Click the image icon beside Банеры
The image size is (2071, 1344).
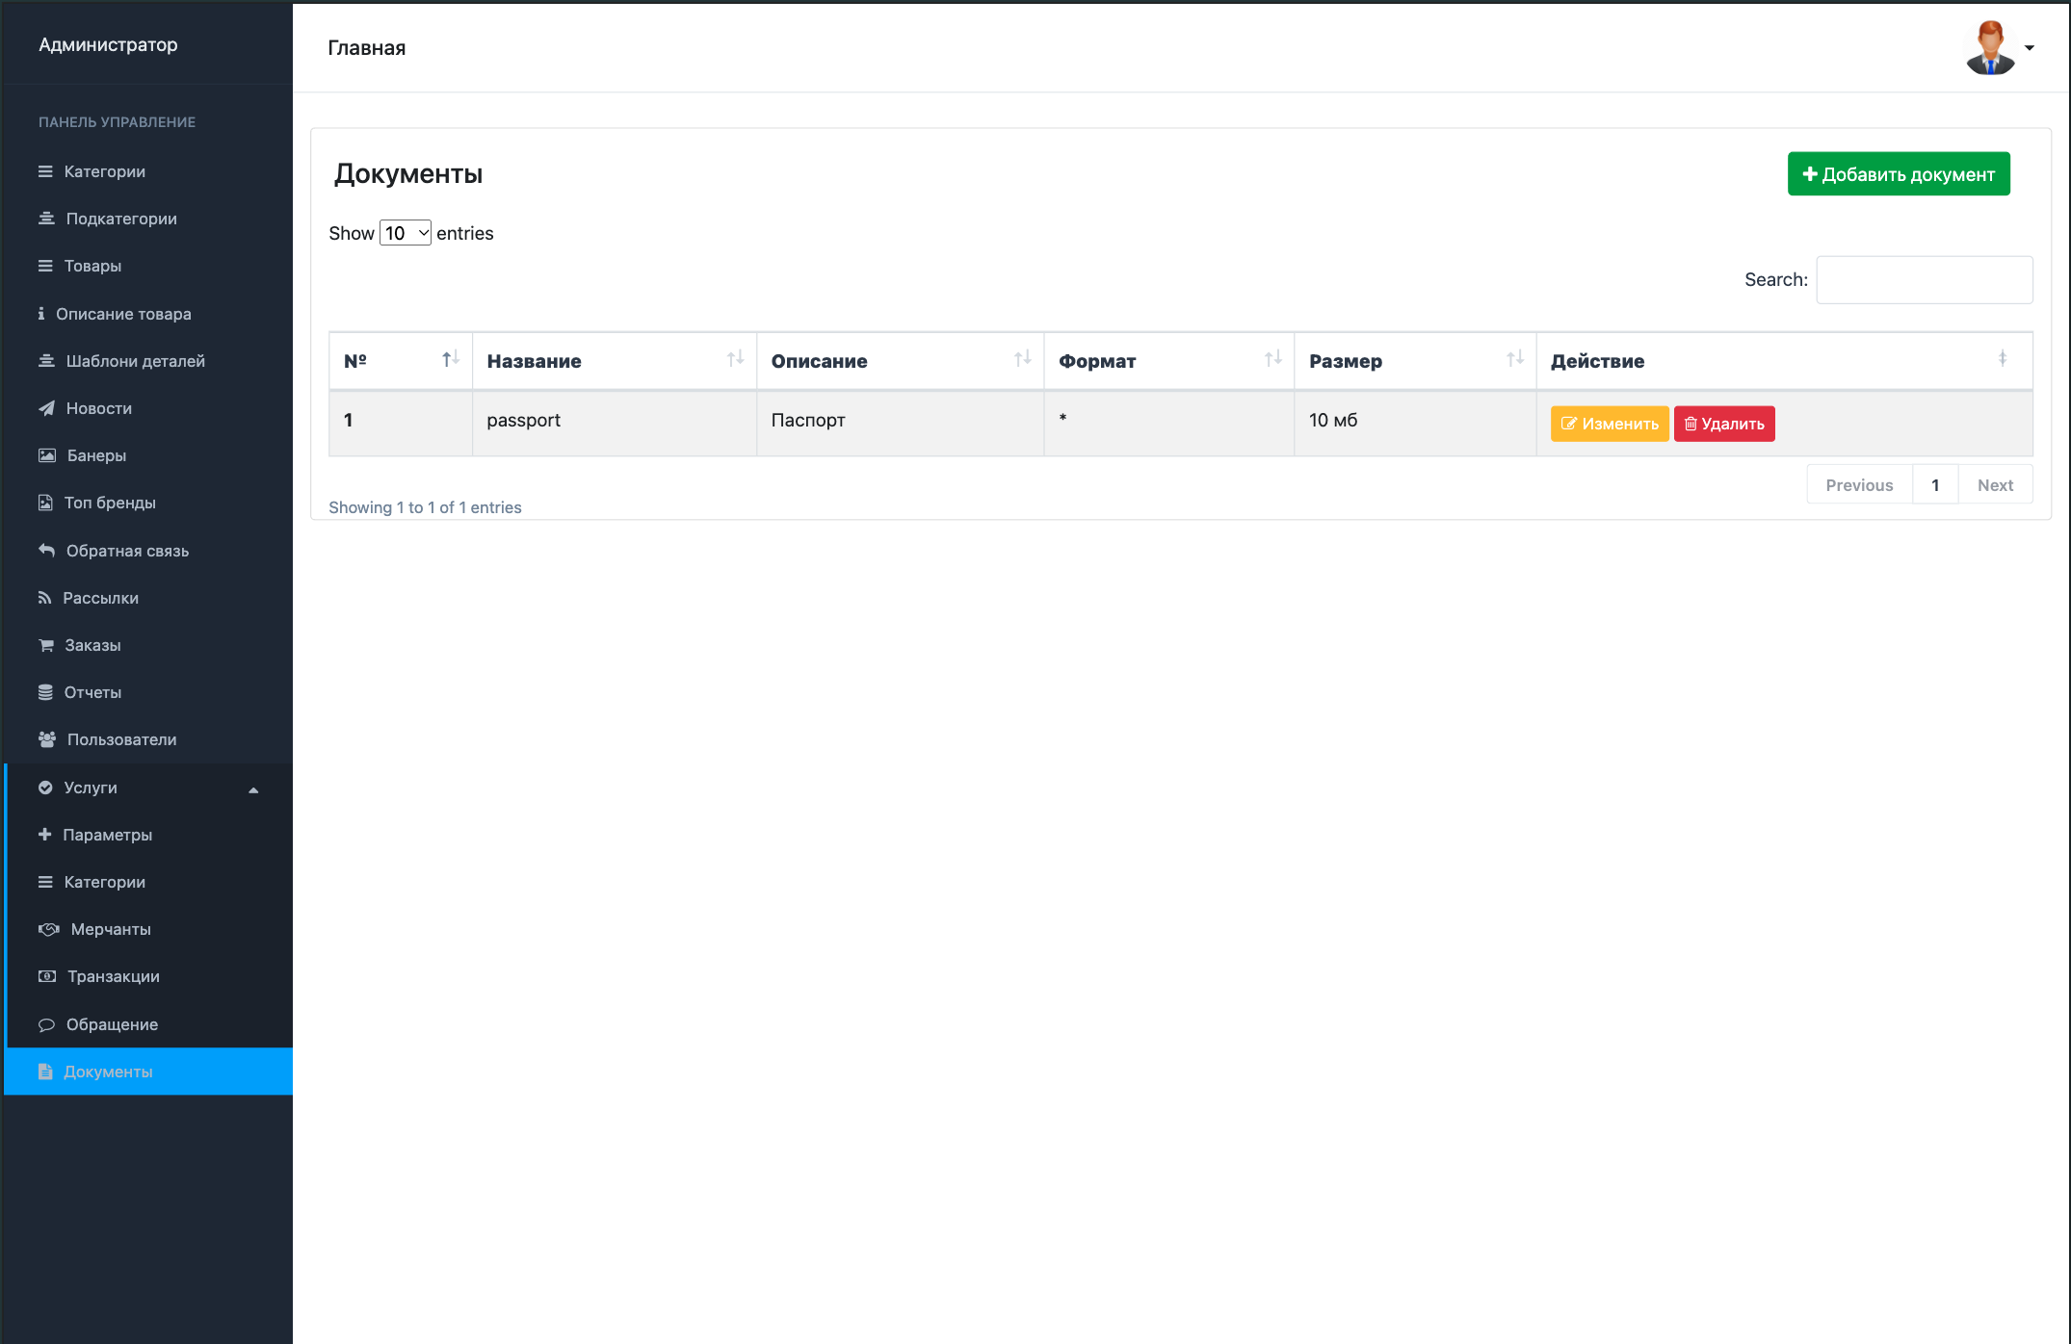46,455
